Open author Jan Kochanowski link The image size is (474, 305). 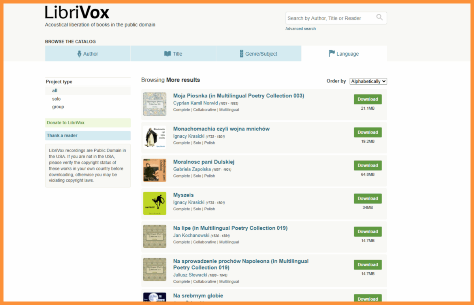coord(191,236)
